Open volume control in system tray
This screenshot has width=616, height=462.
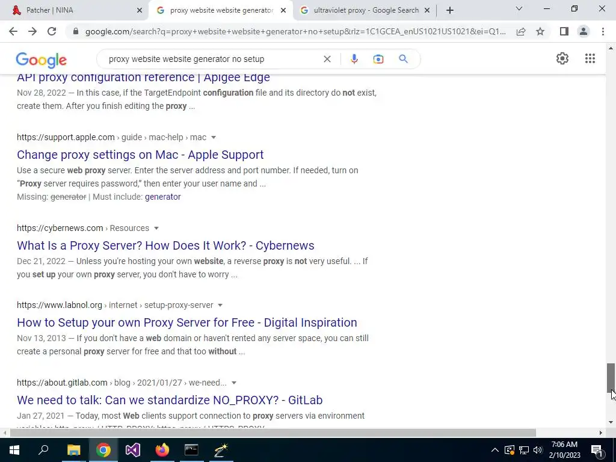(538, 450)
